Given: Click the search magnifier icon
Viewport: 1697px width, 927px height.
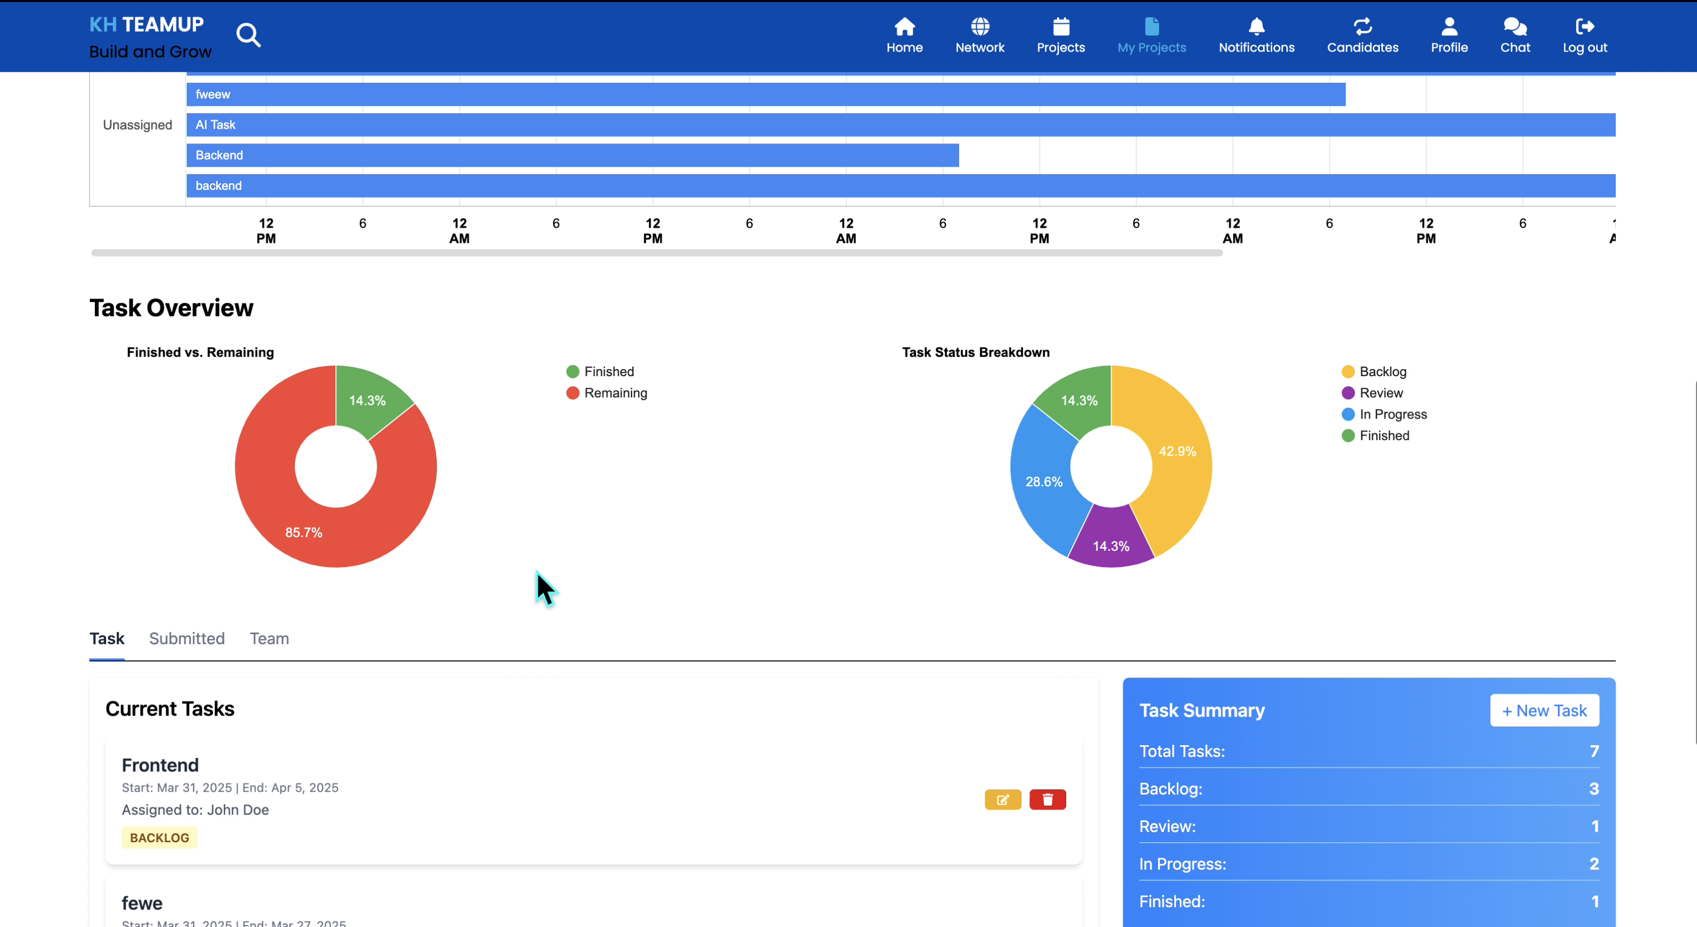Looking at the screenshot, I should (248, 35).
